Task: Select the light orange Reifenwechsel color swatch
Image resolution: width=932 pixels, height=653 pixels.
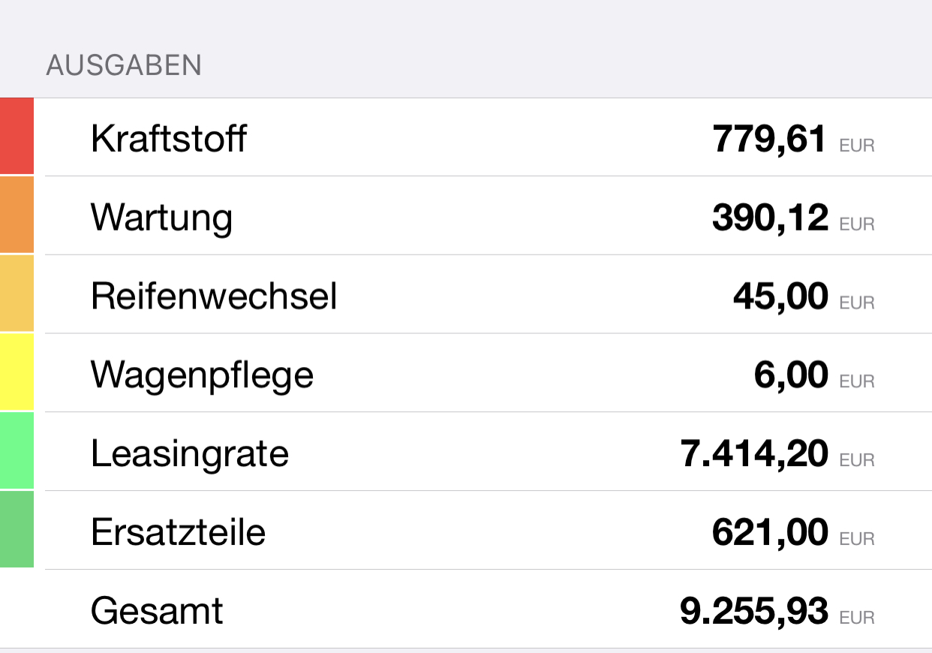Action: click(x=17, y=294)
